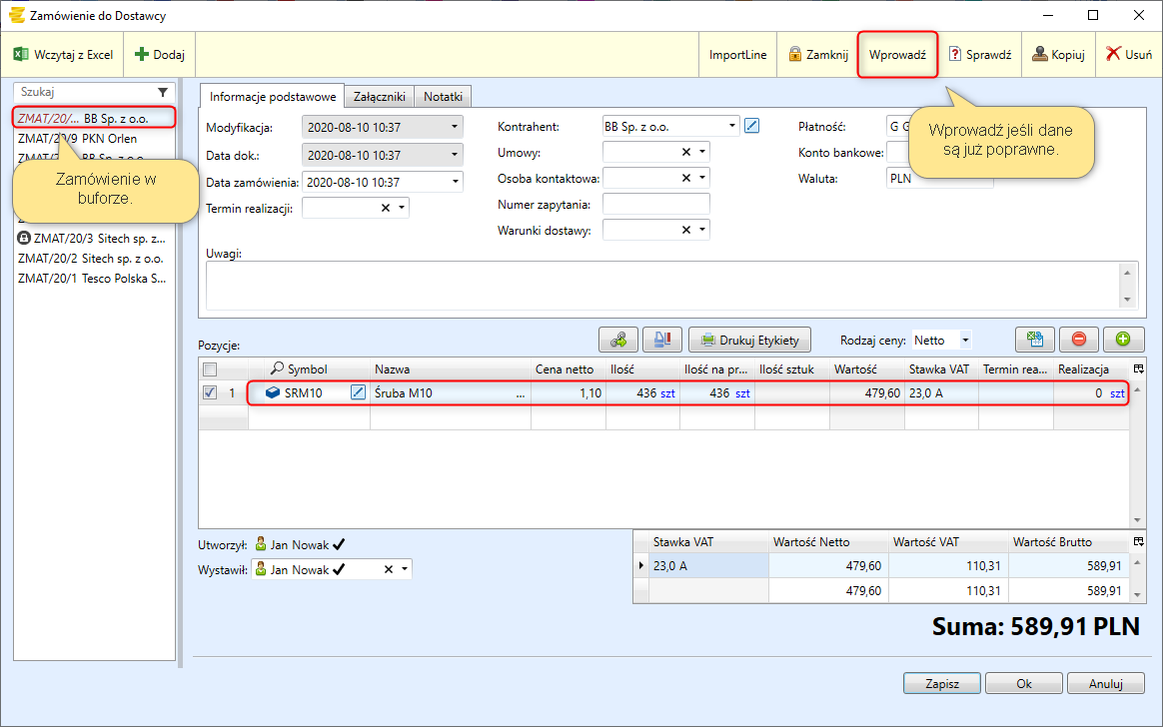Click the Drukuj Etykiety button
The width and height of the screenshot is (1163, 727).
pyautogui.click(x=749, y=341)
